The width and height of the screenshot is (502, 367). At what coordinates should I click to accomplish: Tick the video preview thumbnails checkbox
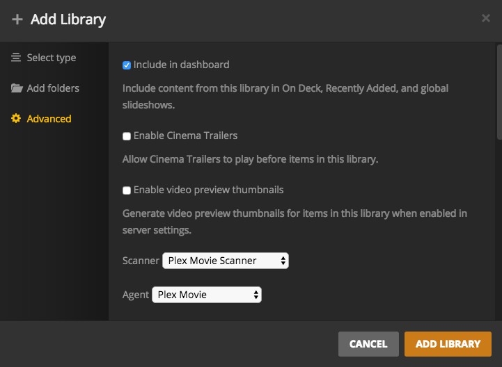127,190
